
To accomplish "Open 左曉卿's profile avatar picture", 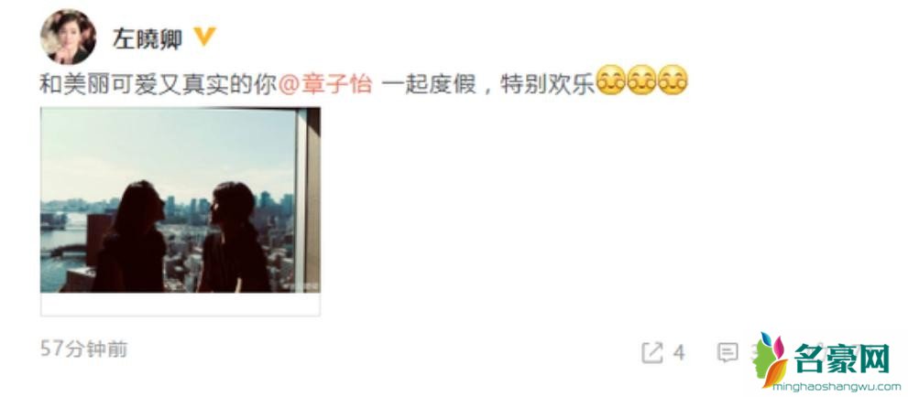I will click(68, 37).
